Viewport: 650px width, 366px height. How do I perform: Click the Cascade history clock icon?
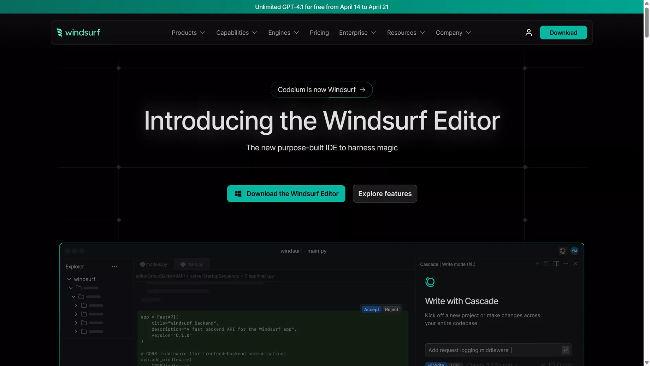point(546,264)
